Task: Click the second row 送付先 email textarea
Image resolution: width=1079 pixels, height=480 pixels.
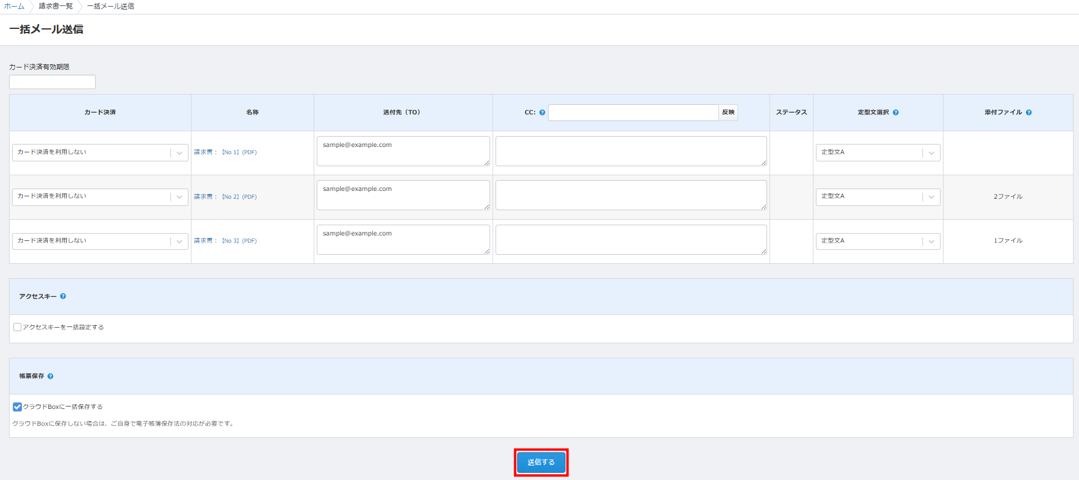Action: (x=403, y=195)
